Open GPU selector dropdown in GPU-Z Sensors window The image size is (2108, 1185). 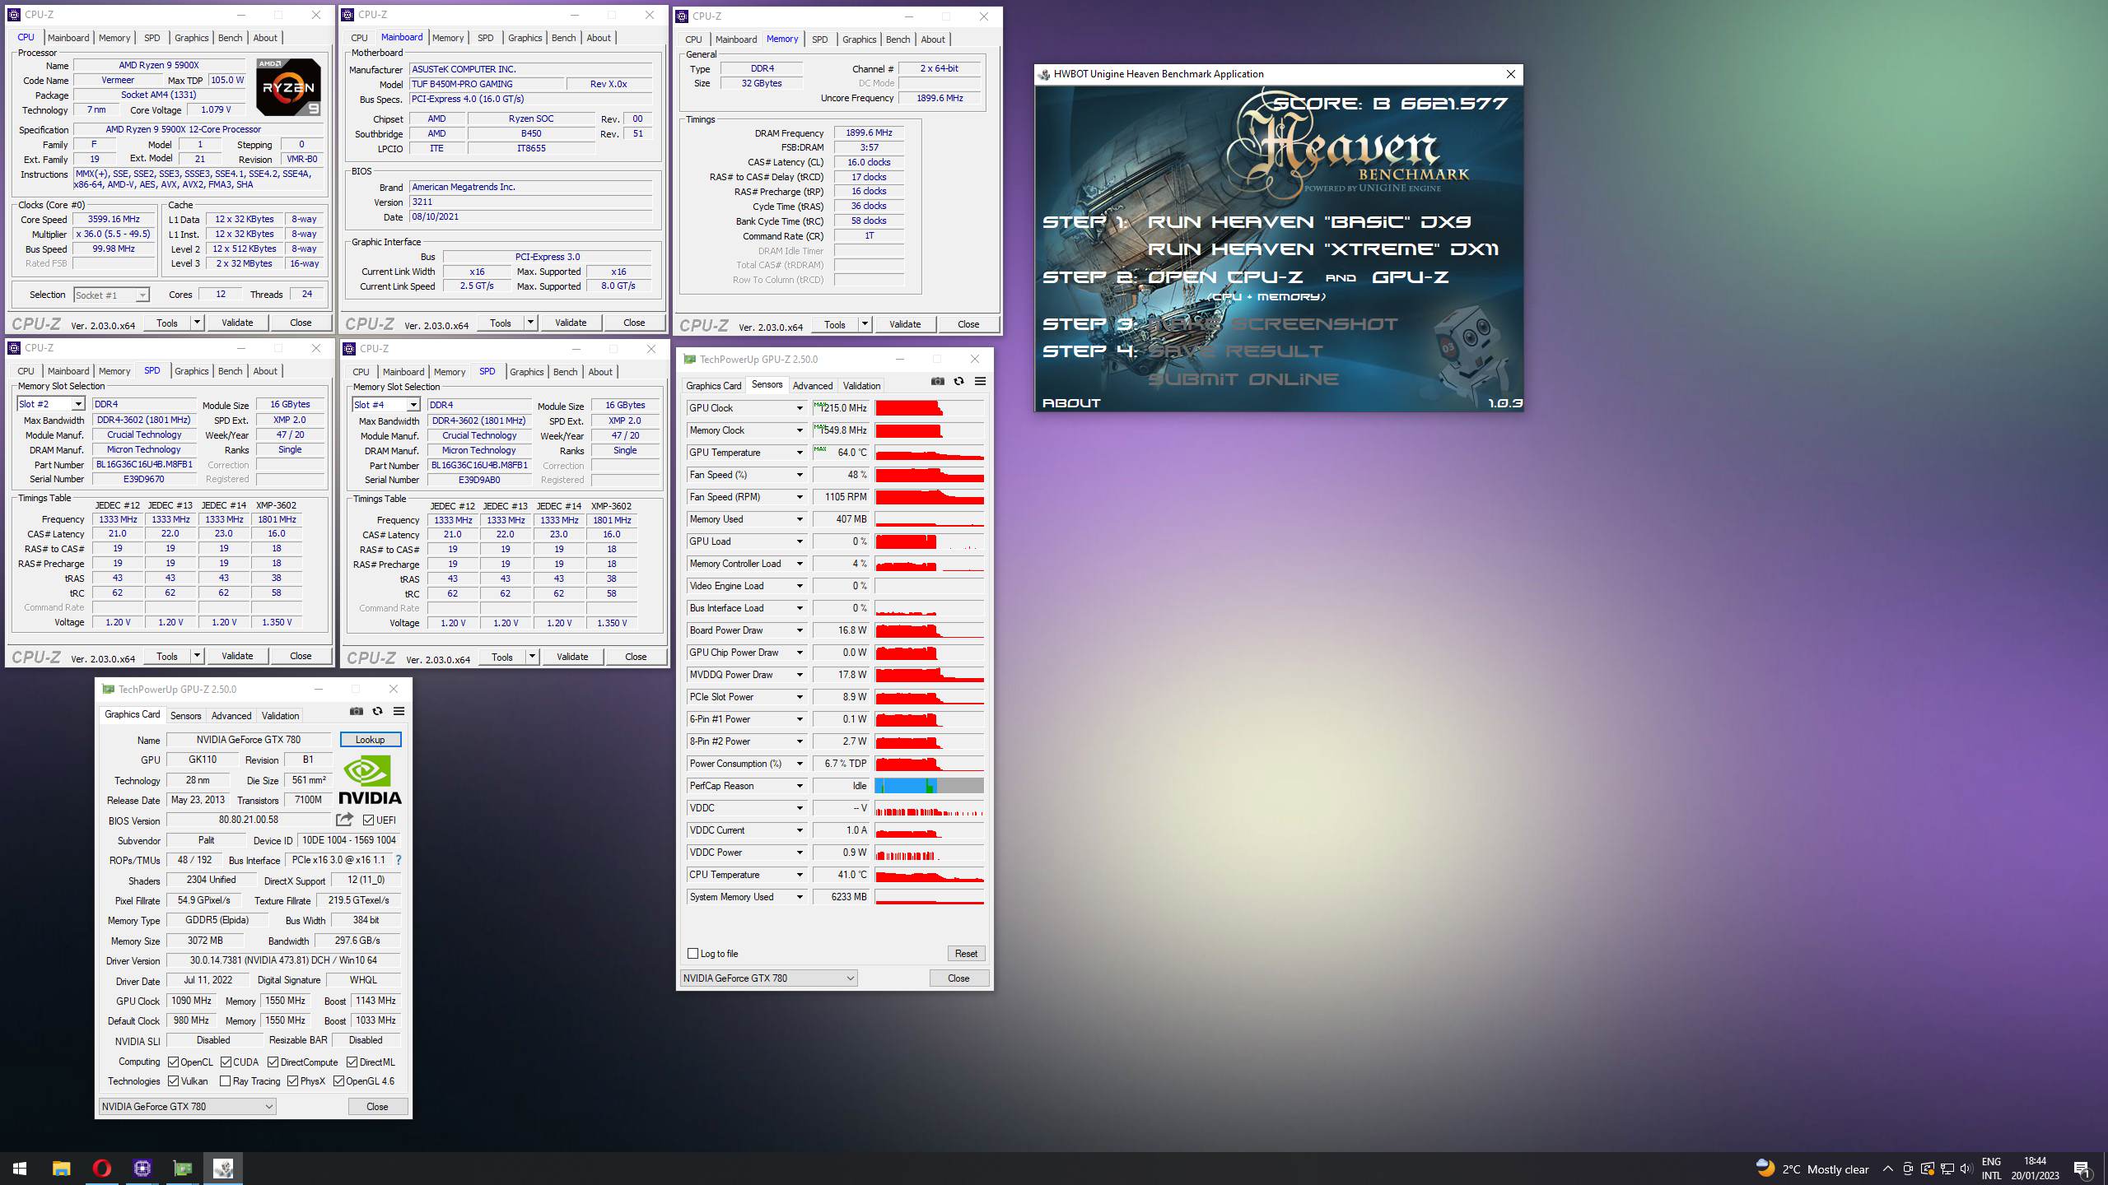(768, 978)
